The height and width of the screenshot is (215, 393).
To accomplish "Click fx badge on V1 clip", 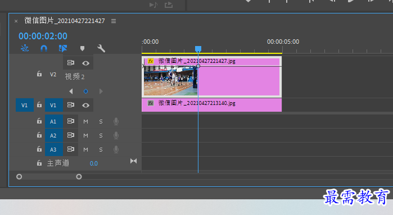I will pos(151,103).
